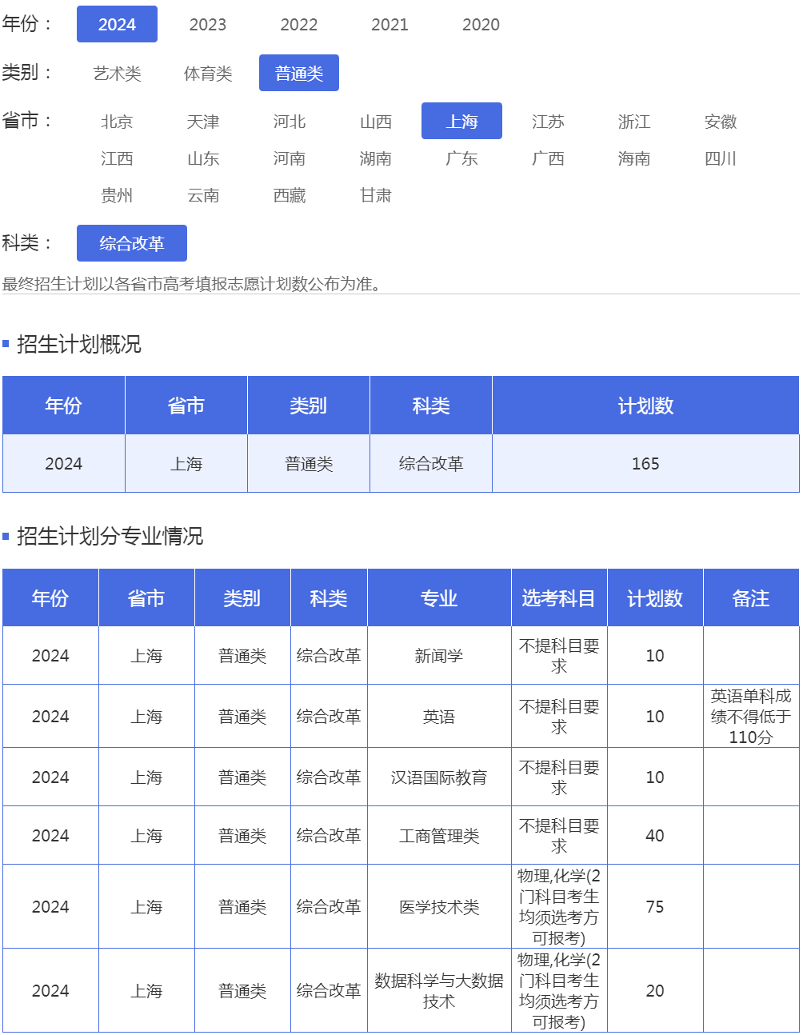Image resolution: width=803 pixels, height=1035 pixels.
Task: Choose 普通类 category
Action: (x=299, y=73)
